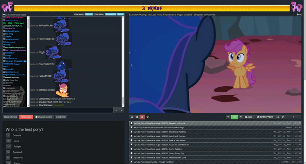Raise the volume with the louder speaker icon

point(241,117)
